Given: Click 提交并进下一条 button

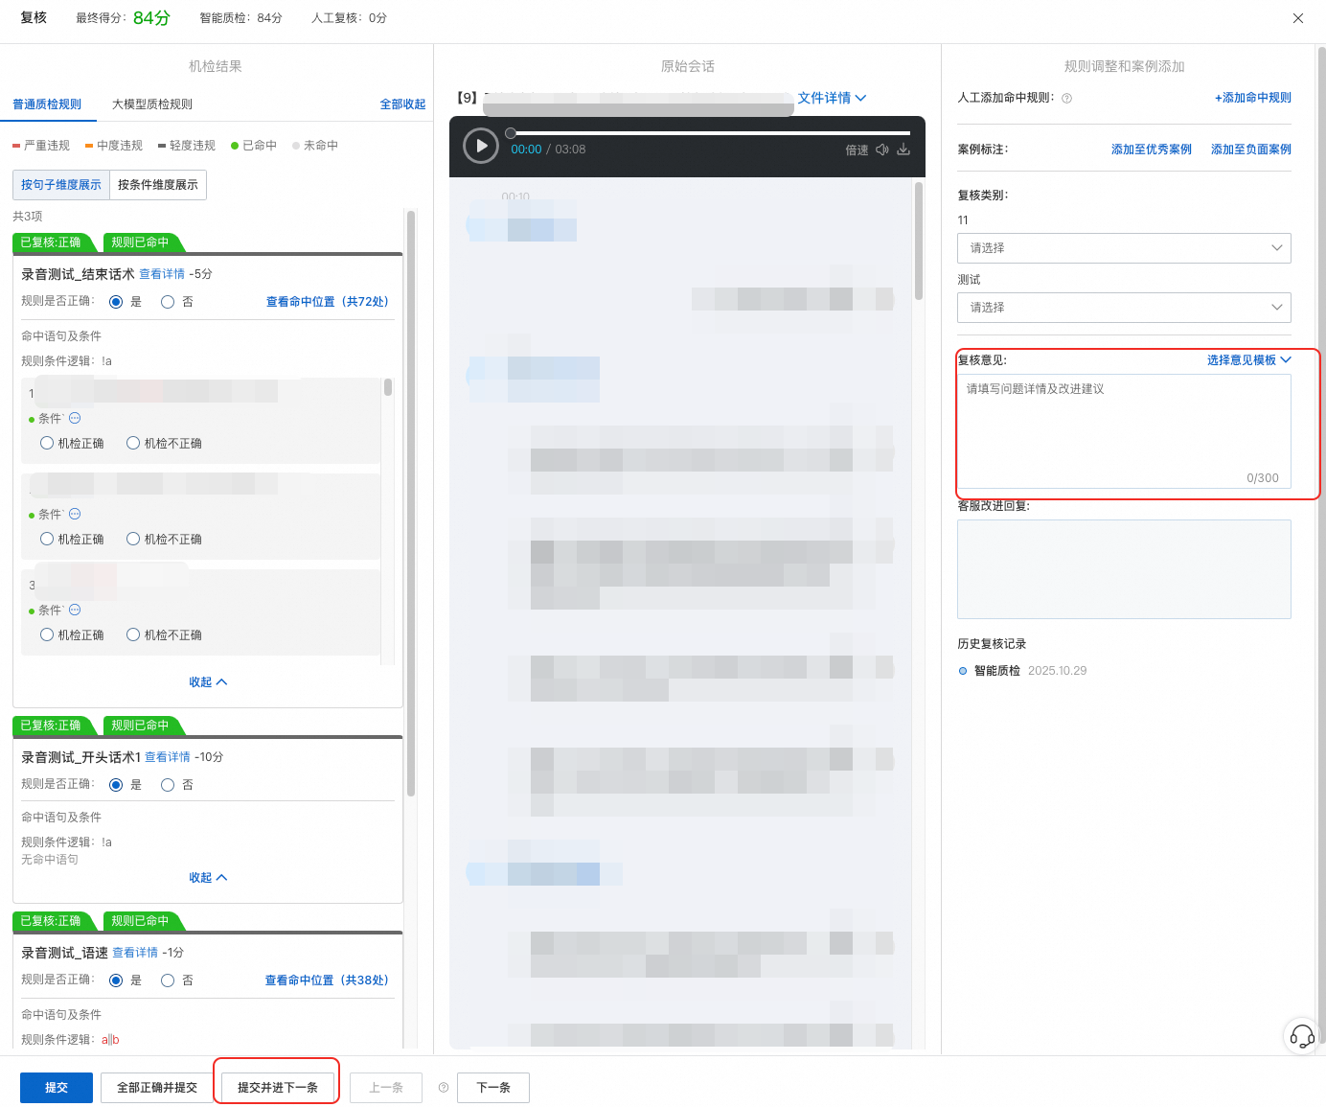Looking at the screenshot, I should (x=278, y=1088).
